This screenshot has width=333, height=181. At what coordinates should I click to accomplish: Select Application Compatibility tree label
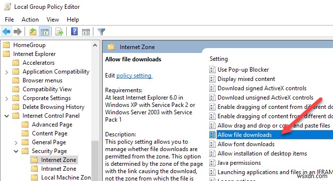(x=56, y=72)
